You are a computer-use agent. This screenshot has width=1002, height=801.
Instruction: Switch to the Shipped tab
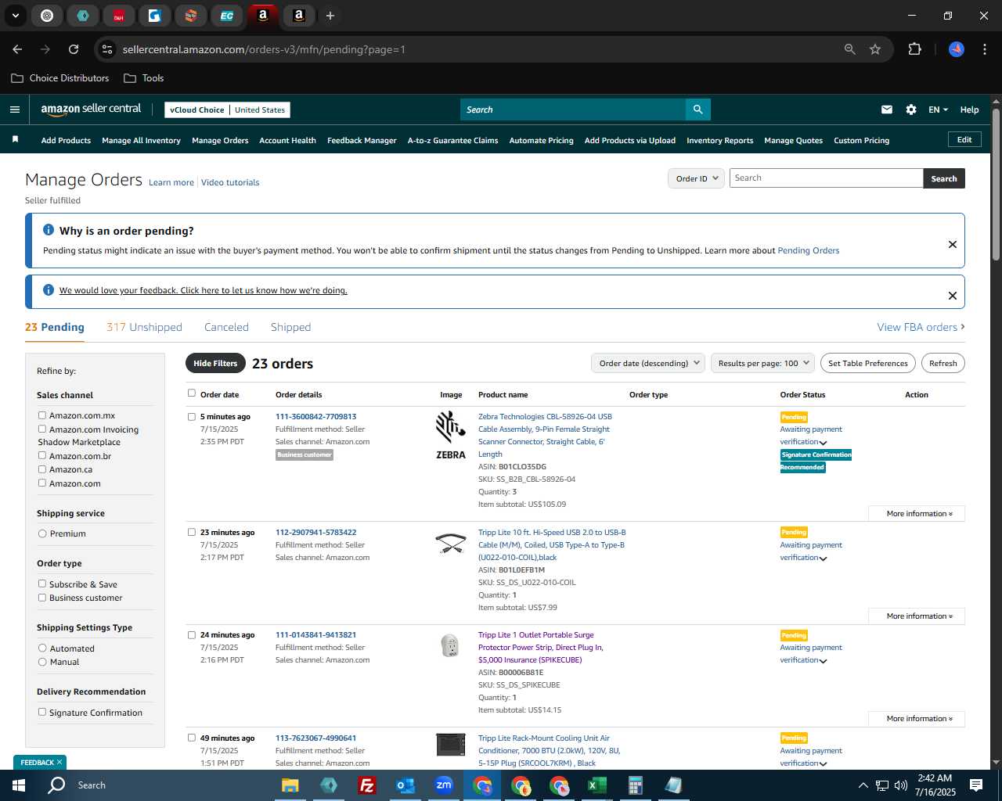(290, 327)
